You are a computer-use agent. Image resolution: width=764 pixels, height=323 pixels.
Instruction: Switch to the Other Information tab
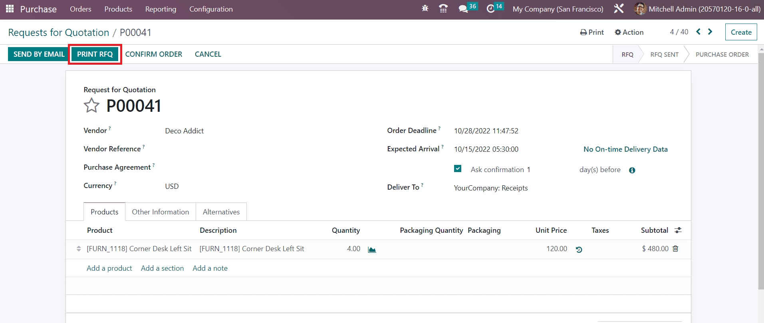[161, 212]
